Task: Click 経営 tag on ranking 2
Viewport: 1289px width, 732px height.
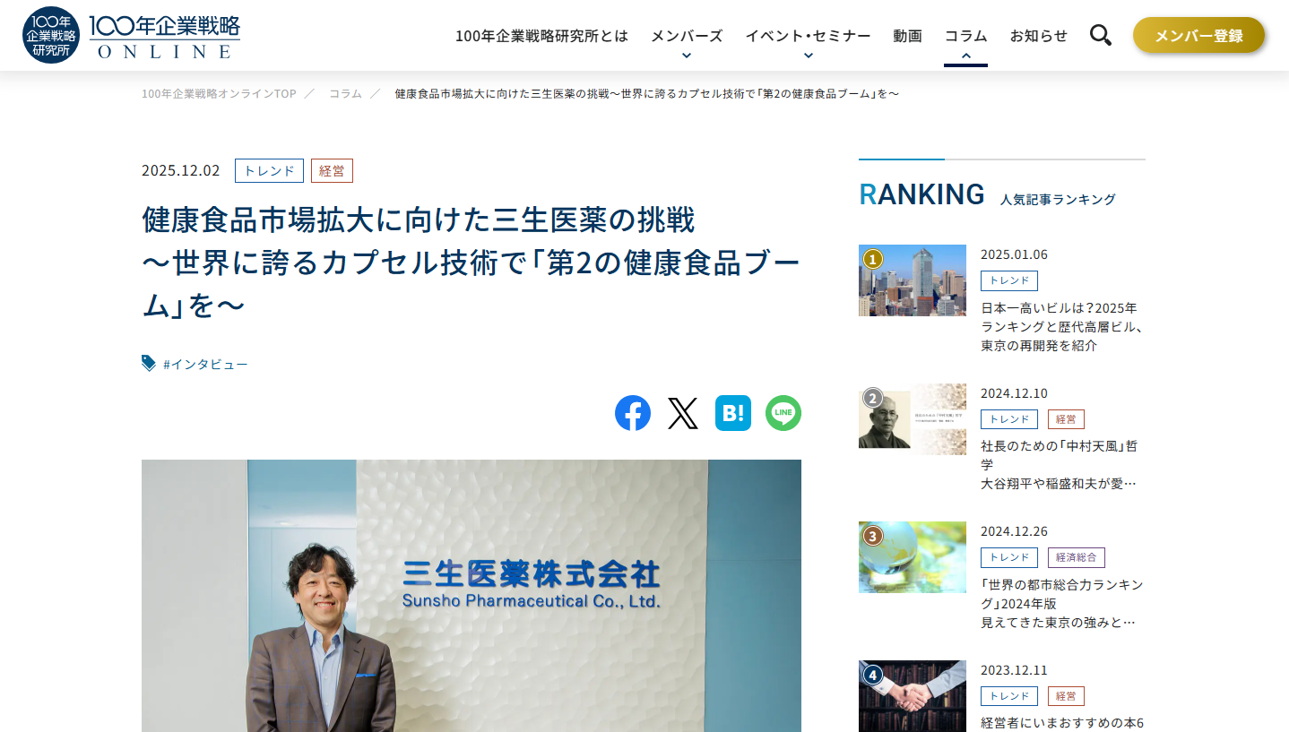Action: (x=1066, y=419)
